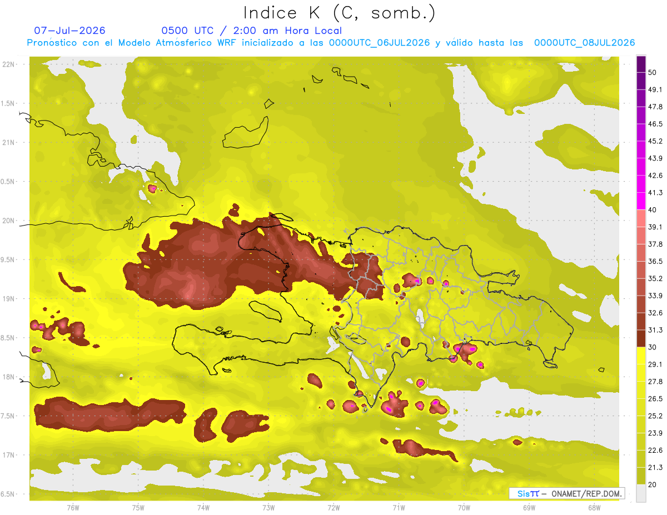Click the legend value "30"
Viewport: 667px width, 515px height.
[653, 347]
